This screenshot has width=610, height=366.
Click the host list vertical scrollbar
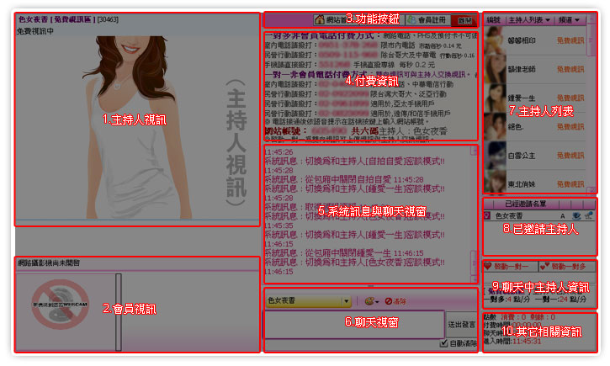point(592,101)
